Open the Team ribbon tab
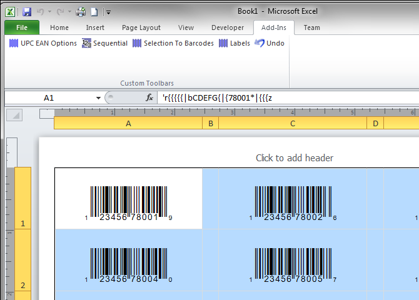This screenshot has height=300, width=419. (312, 27)
